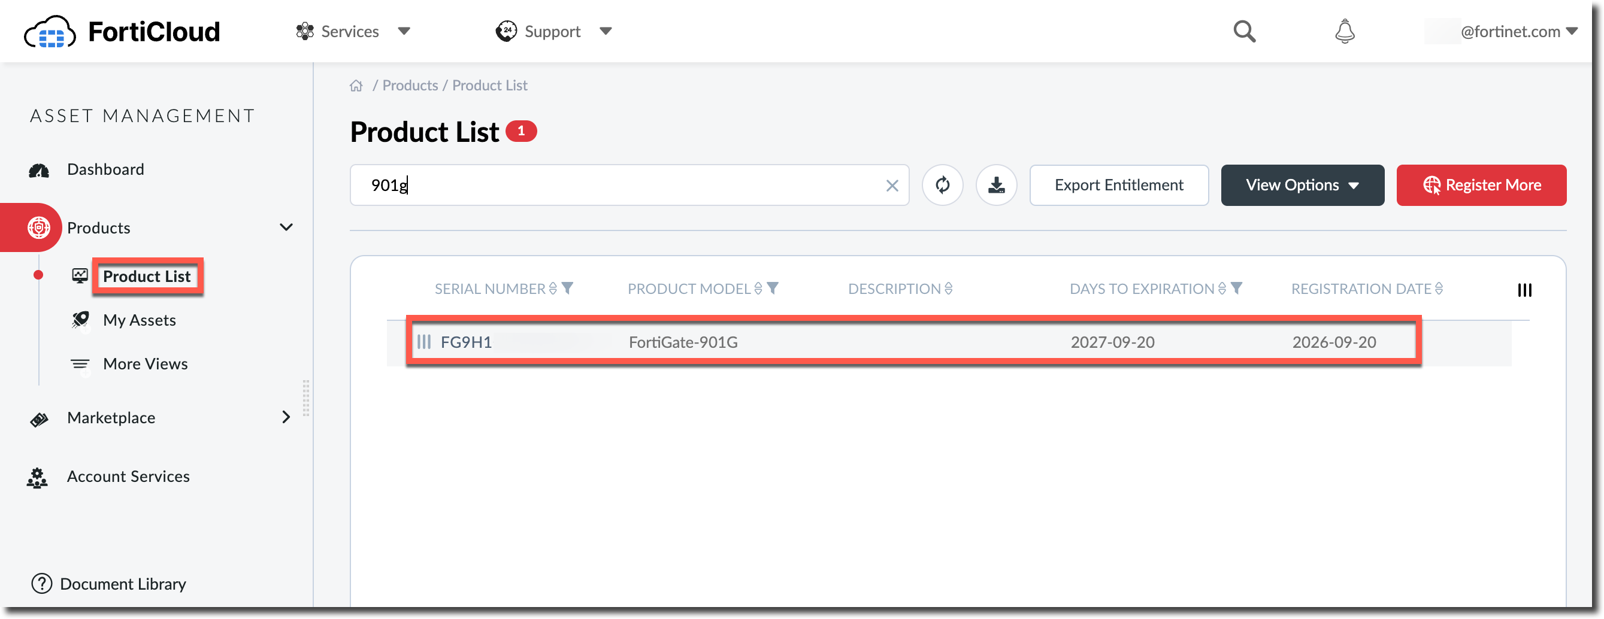Open Account Services
Screen dimensions: 1604x619
(128, 477)
